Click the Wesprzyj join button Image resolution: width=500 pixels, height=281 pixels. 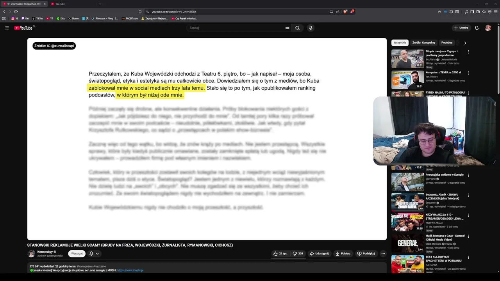tap(77, 254)
